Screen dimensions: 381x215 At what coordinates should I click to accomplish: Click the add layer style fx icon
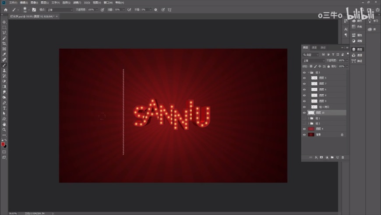point(316,157)
